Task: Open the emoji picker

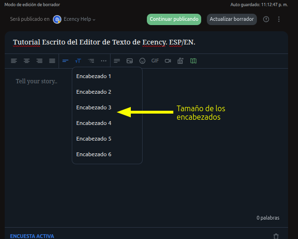Action: click(x=142, y=61)
